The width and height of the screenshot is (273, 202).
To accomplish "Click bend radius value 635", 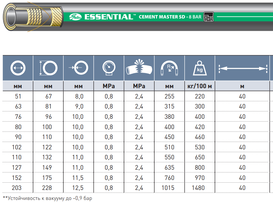I will click(x=169, y=168).
